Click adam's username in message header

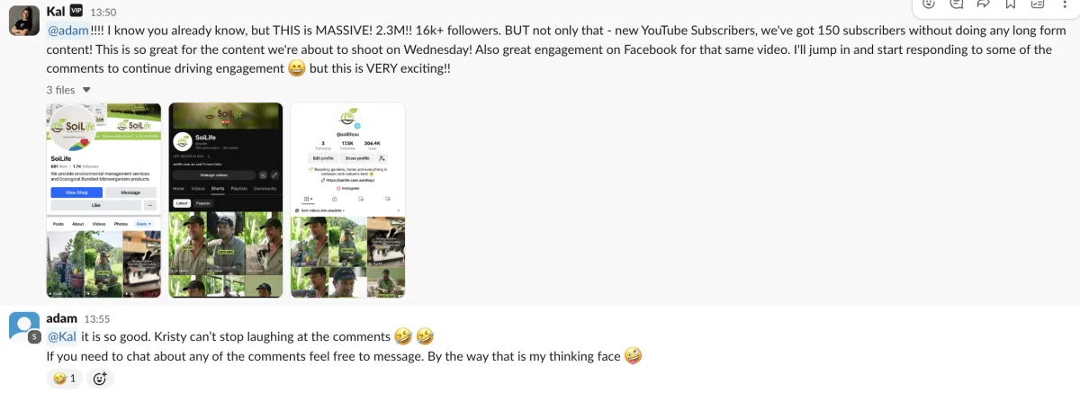[x=62, y=318]
